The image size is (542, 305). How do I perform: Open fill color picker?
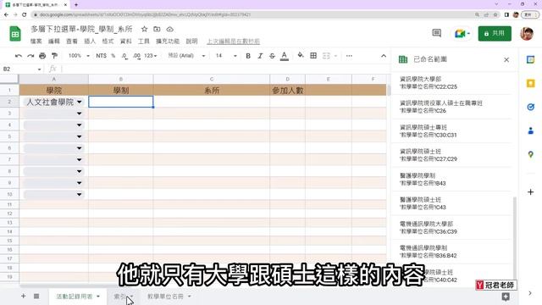[301, 55]
